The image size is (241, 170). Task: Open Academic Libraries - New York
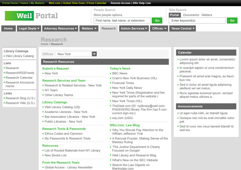coord(66,112)
